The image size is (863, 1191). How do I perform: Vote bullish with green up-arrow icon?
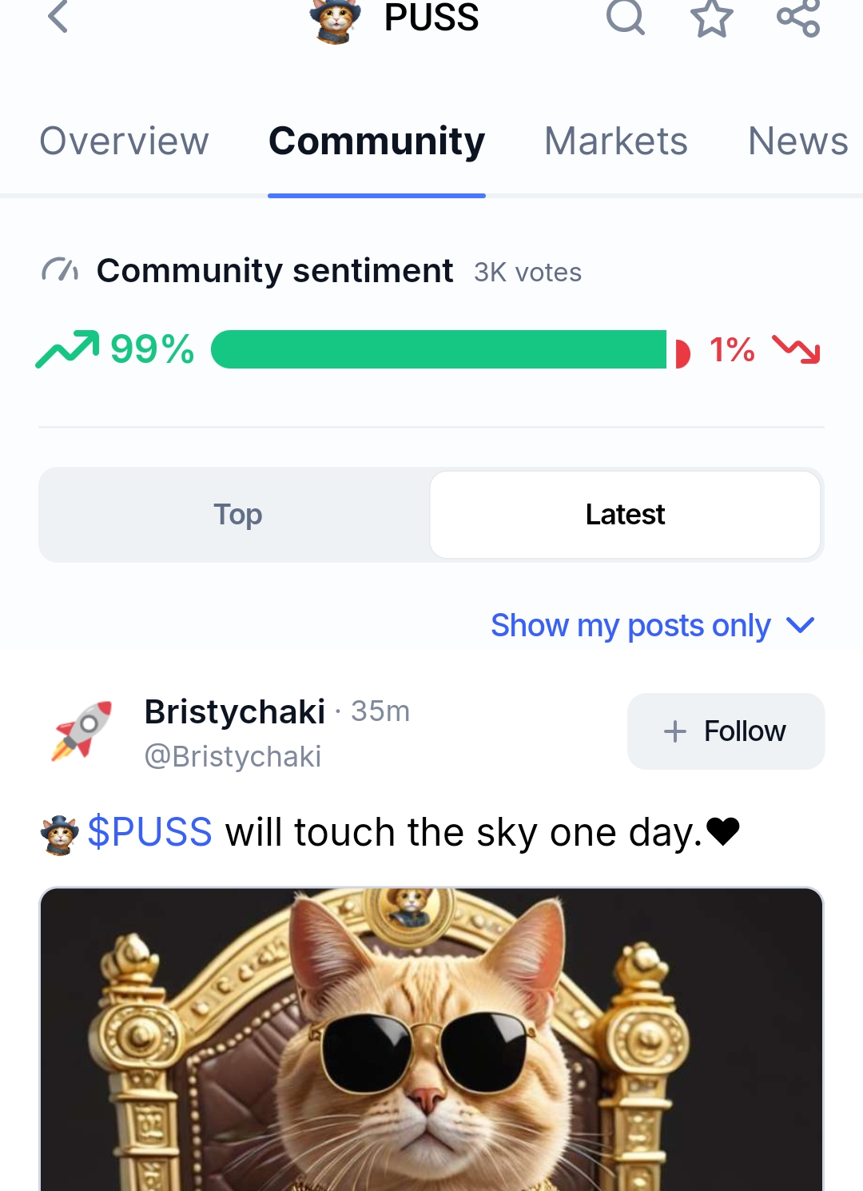tap(67, 349)
